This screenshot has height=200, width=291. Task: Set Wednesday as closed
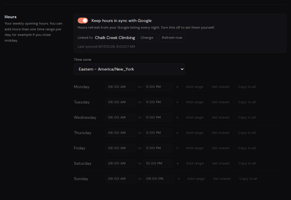tap(221, 117)
